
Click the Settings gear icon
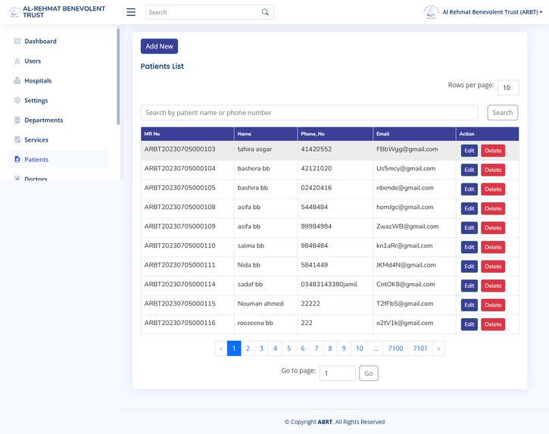click(17, 100)
